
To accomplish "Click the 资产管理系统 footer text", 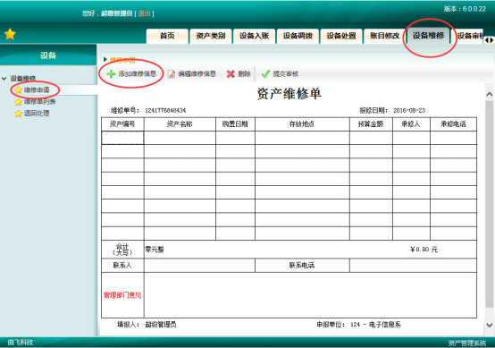I will tap(467, 343).
